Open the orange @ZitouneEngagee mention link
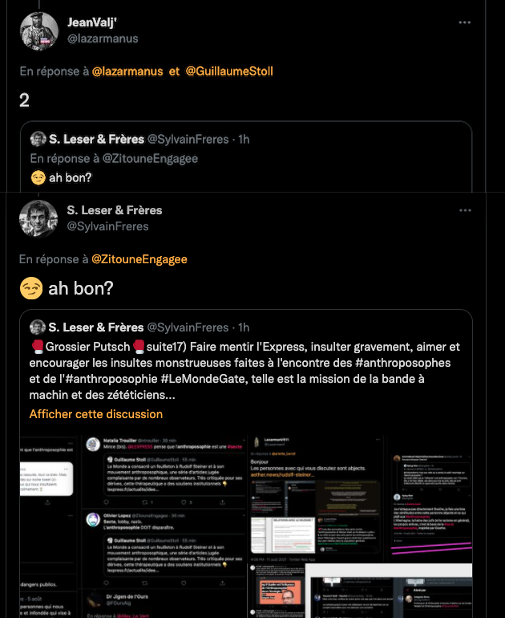This screenshot has height=618, width=505. 139,259
